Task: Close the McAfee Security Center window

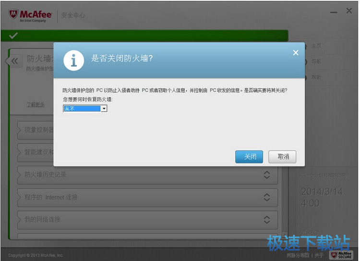Action: tap(349, 11)
